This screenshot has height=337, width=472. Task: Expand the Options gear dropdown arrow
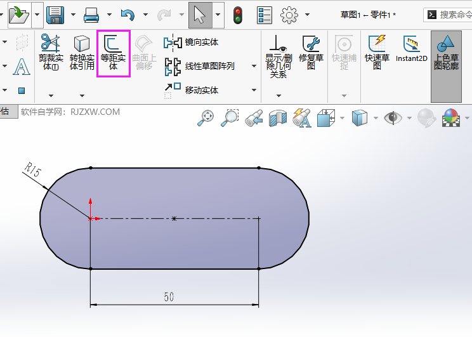(307, 15)
